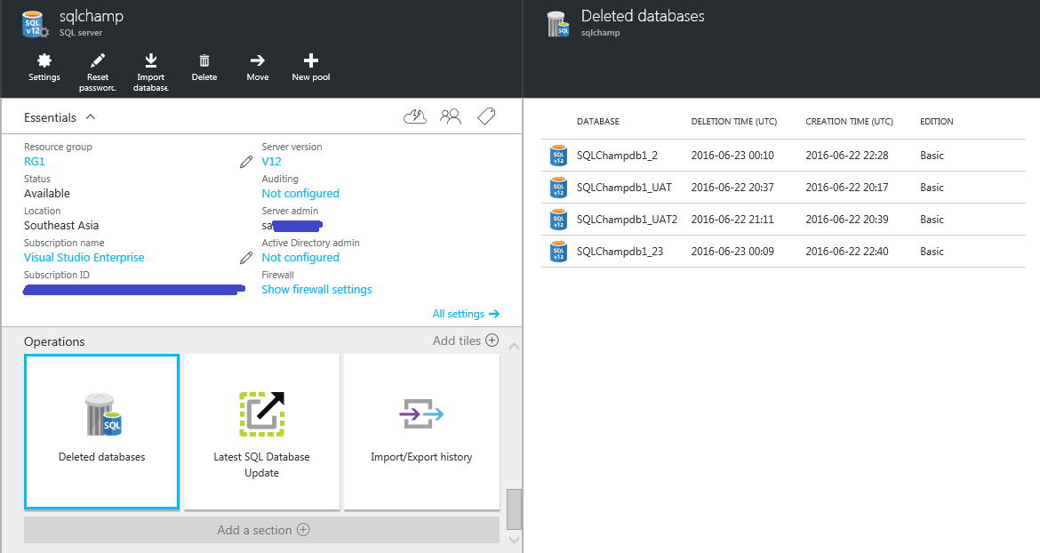Click the Available status value
The image size is (1040, 553).
[46, 194]
